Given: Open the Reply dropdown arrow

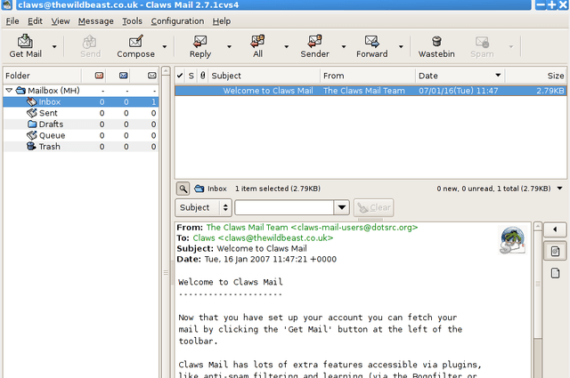Looking at the screenshot, I should tap(229, 46).
